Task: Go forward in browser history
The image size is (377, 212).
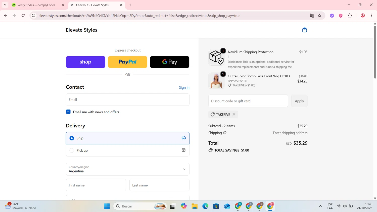Action: tap(14, 16)
